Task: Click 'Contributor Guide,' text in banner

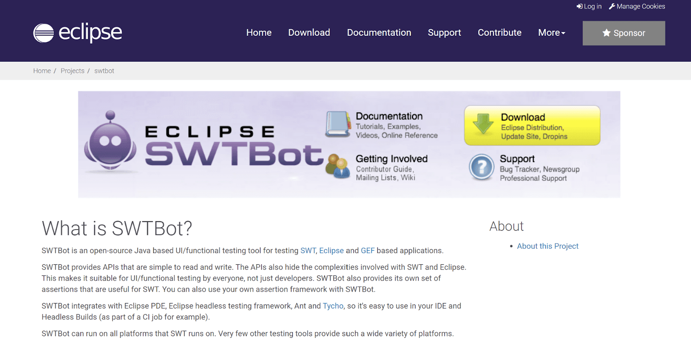Action: pos(385,169)
